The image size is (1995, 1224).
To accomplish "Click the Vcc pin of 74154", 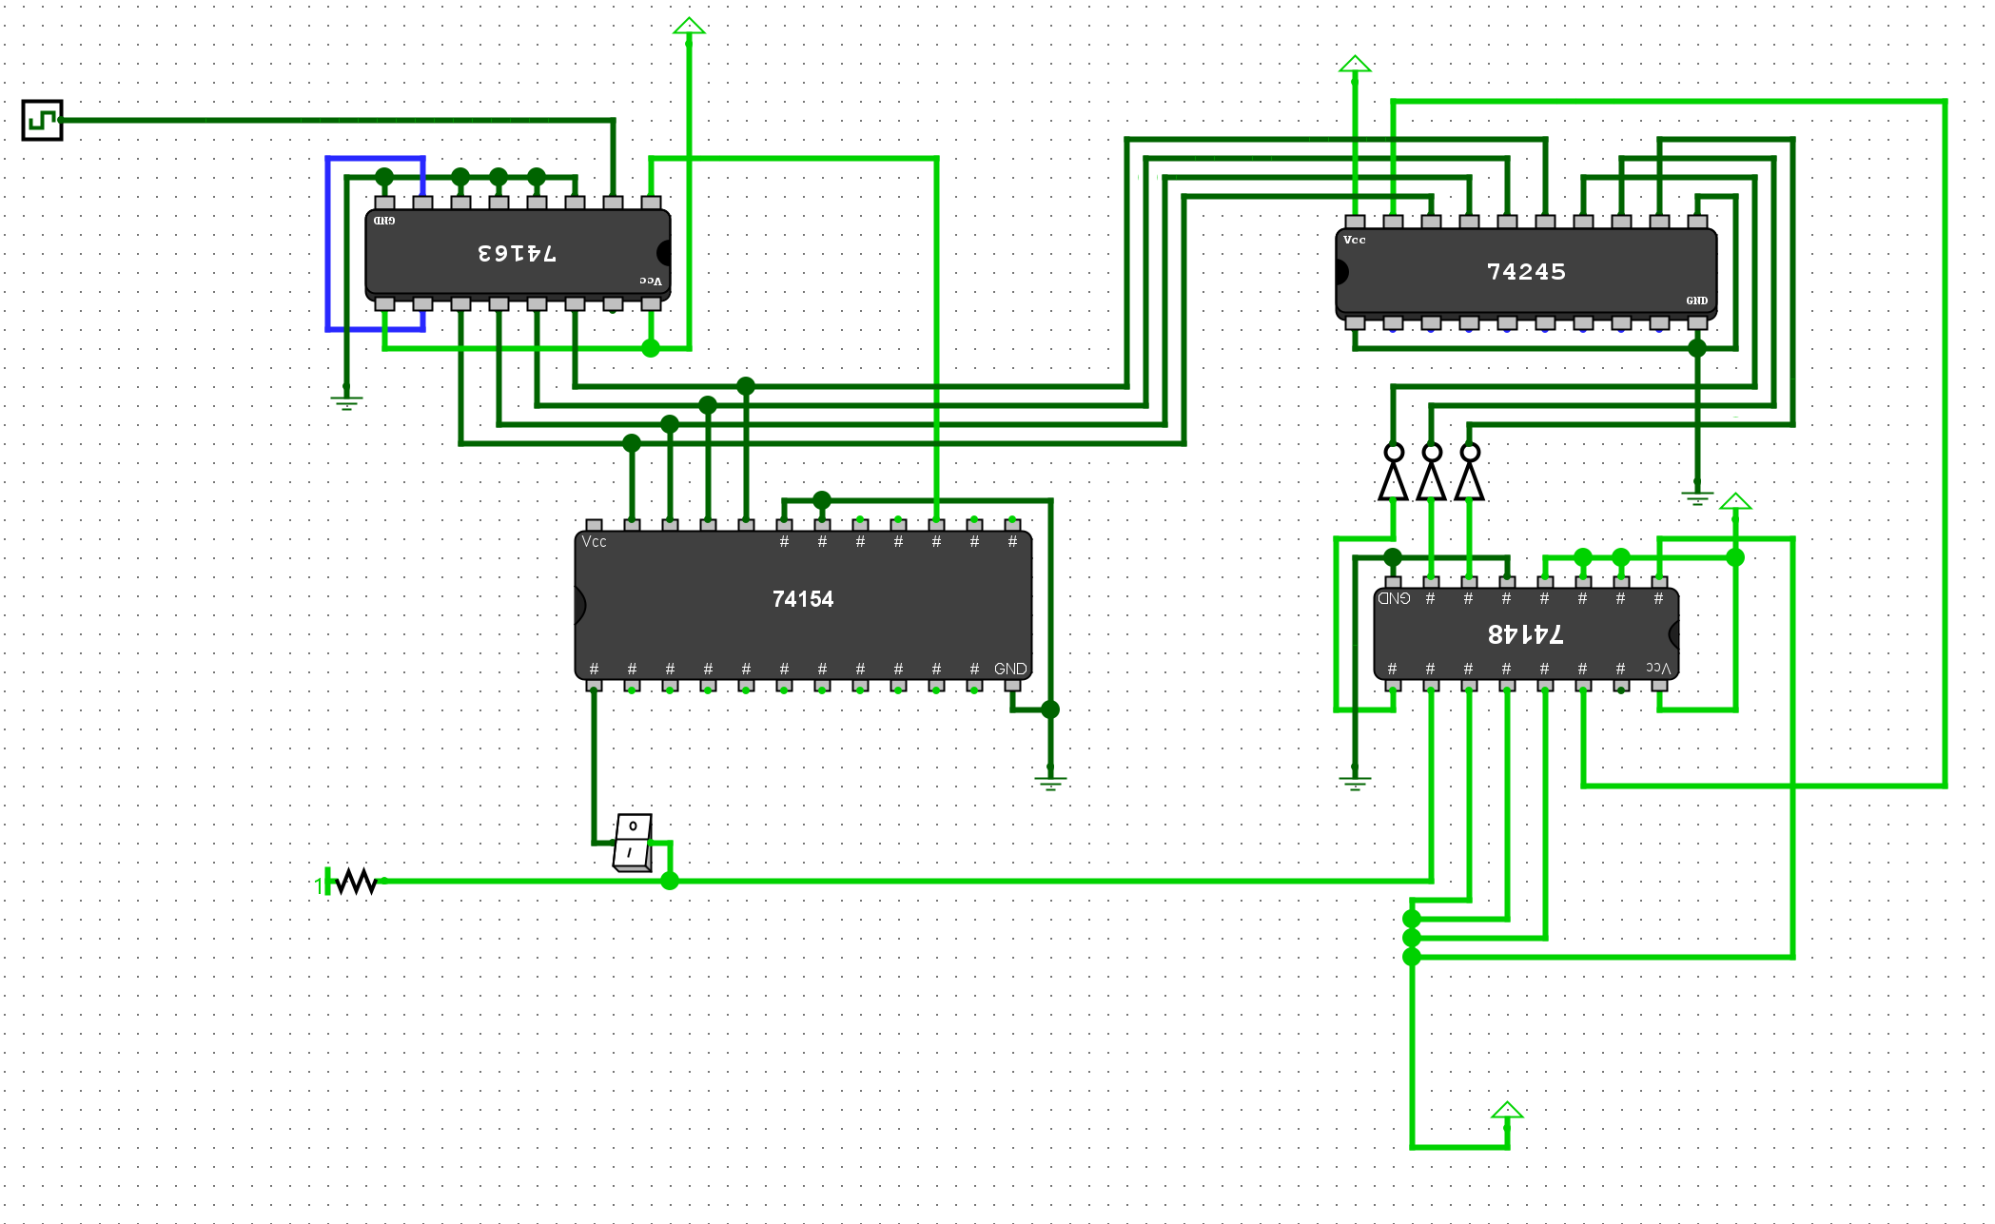I will 594,525.
